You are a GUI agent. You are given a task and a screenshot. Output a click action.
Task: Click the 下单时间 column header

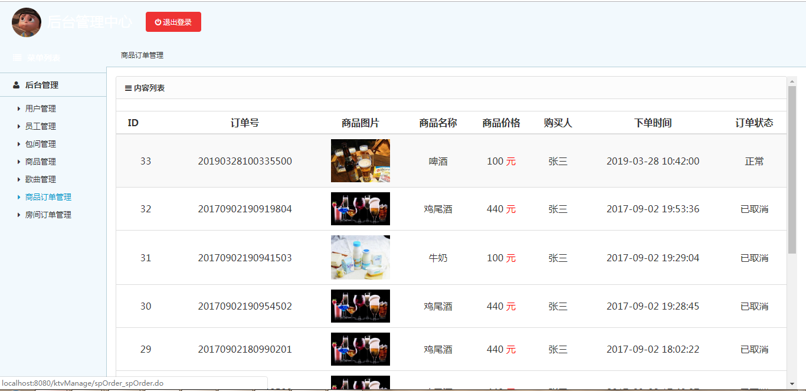653,123
